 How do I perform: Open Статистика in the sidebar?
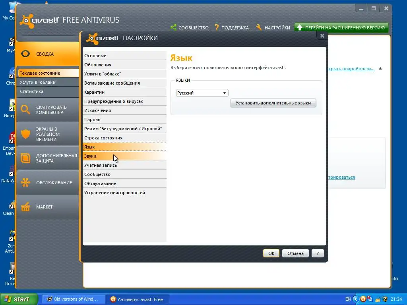point(48,91)
